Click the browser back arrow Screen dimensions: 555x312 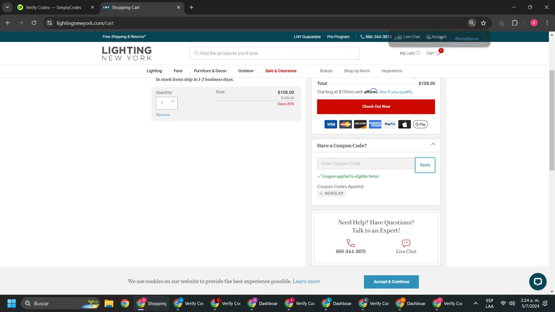pyautogui.click(x=8, y=23)
